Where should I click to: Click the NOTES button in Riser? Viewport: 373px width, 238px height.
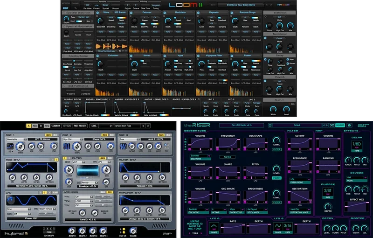pyautogui.click(x=228, y=157)
